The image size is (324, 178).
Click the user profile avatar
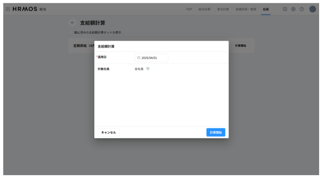pos(312,9)
